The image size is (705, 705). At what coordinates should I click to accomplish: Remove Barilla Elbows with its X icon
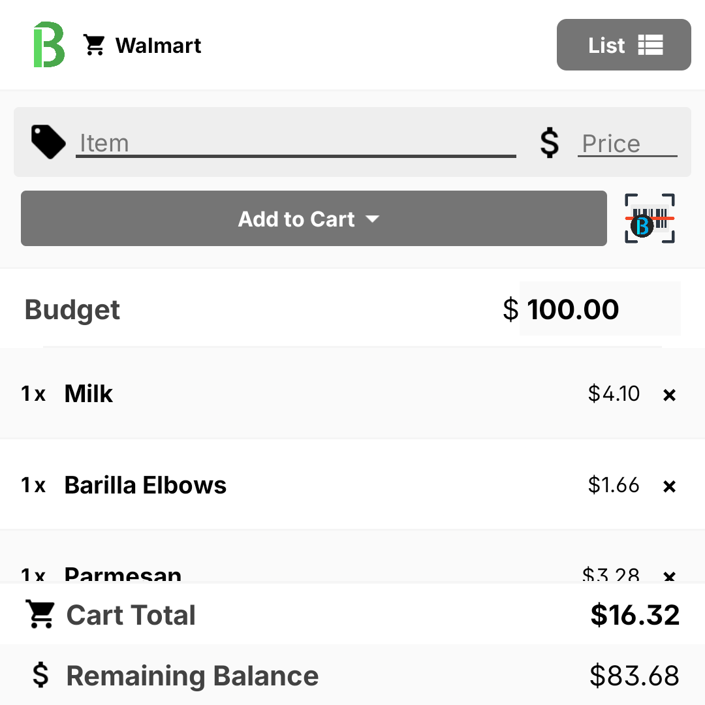(x=669, y=486)
